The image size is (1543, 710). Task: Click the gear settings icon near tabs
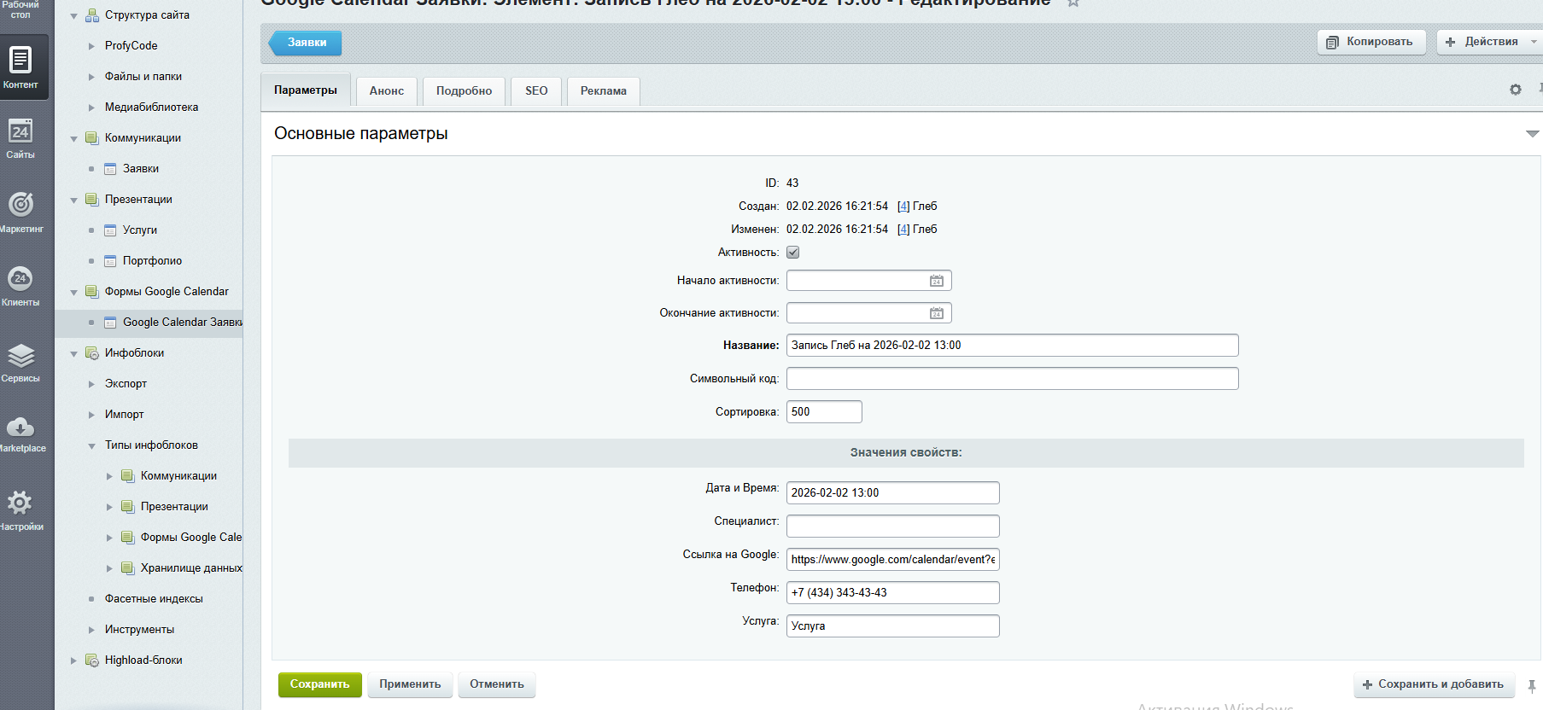point(1516,90)
